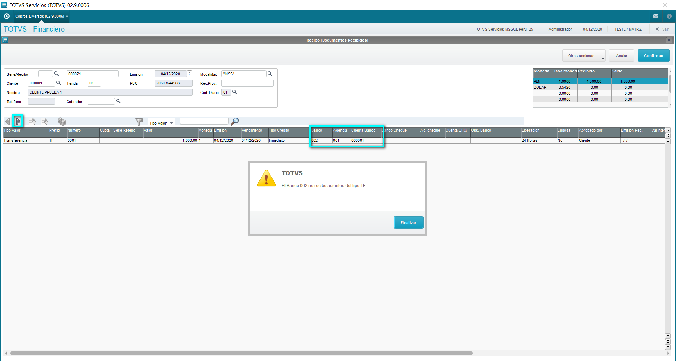This screenshot has width=676, height=361.
Task: Click the Transferencia cell in the grid
Action: click(x=26, y=140)
